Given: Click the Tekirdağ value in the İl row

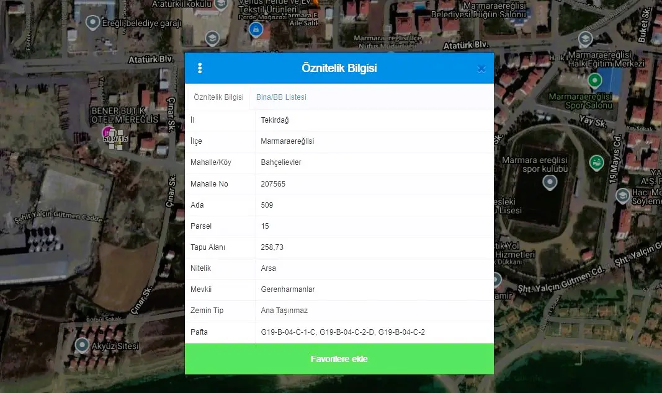Looking at the screenshot, I should tap(275, 120).
